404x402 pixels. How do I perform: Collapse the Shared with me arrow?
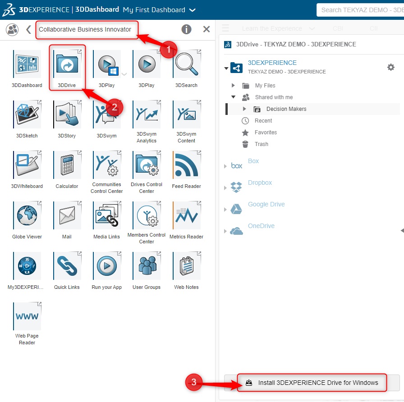233,97
